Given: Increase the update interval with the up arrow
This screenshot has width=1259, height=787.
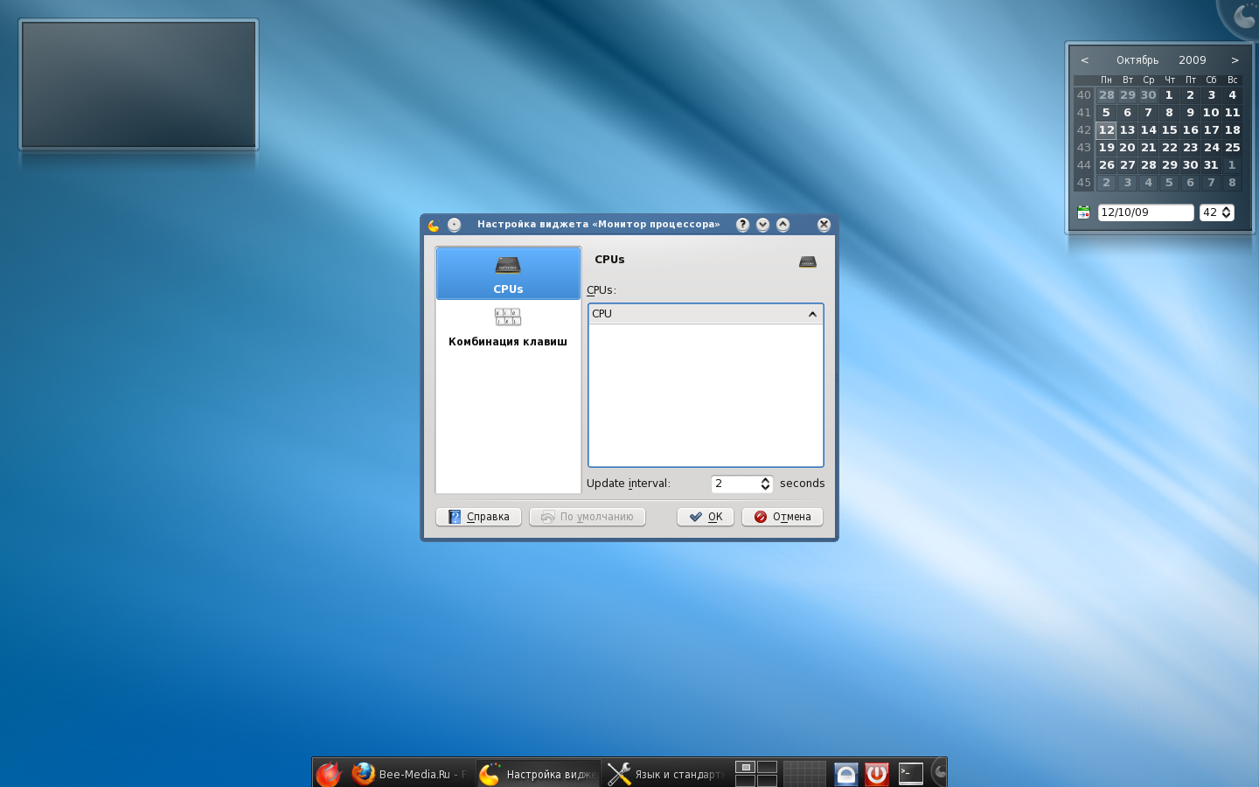Looking at the screenshot, I should (x=766, y=479).
